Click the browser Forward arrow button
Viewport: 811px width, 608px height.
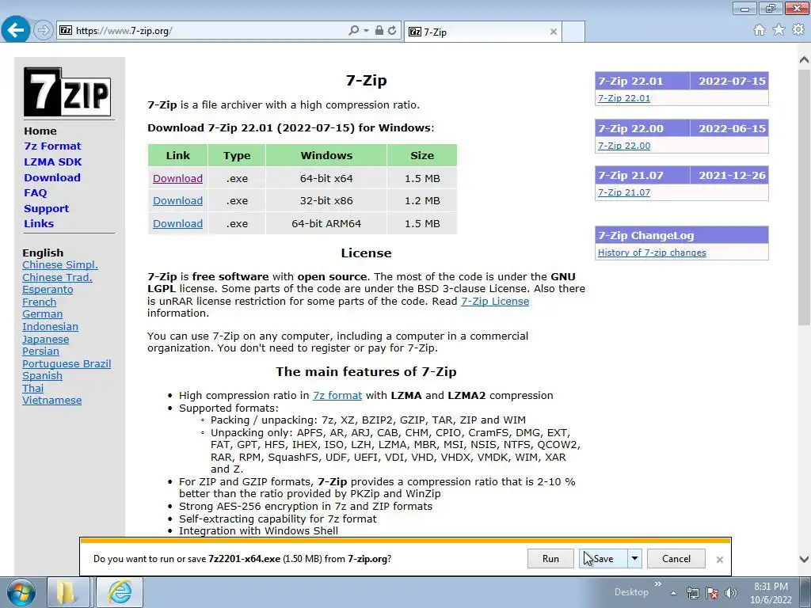click(44, 31)
